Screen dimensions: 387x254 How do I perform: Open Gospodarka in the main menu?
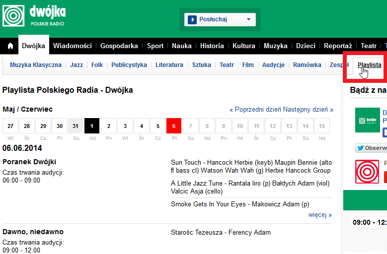[119, 46]
